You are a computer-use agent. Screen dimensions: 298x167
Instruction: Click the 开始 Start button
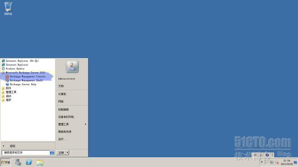[6, 162]
